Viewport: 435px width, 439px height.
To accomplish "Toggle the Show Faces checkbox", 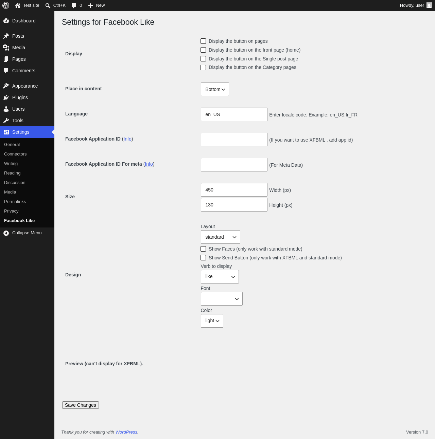I will pyautogui.click(x=203, y=249).
